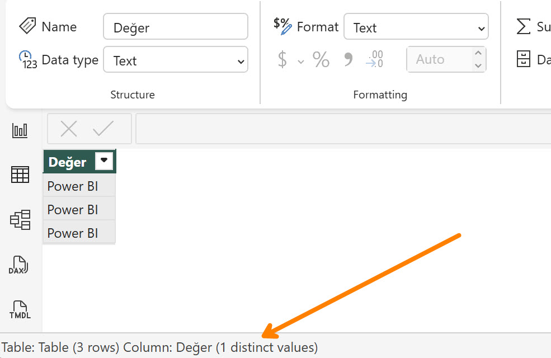The width and height of the screenshot is (551, 358).
Task: Open the Model view icon
Action: coord(20,220)
